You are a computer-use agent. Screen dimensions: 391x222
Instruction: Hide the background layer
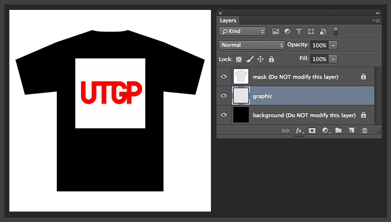click(x=224, y=115)
